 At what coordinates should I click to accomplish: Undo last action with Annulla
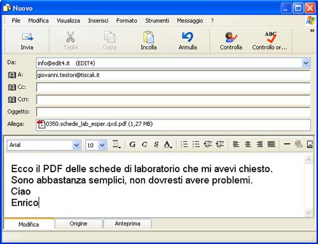[x=188, y=41]
